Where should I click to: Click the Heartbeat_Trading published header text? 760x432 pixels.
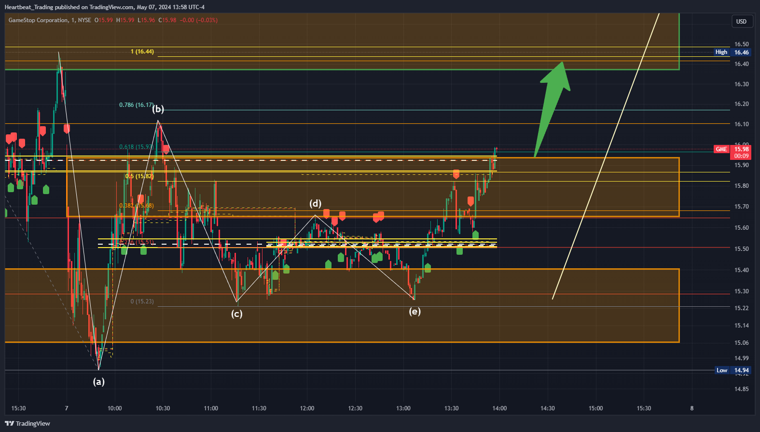104,7
